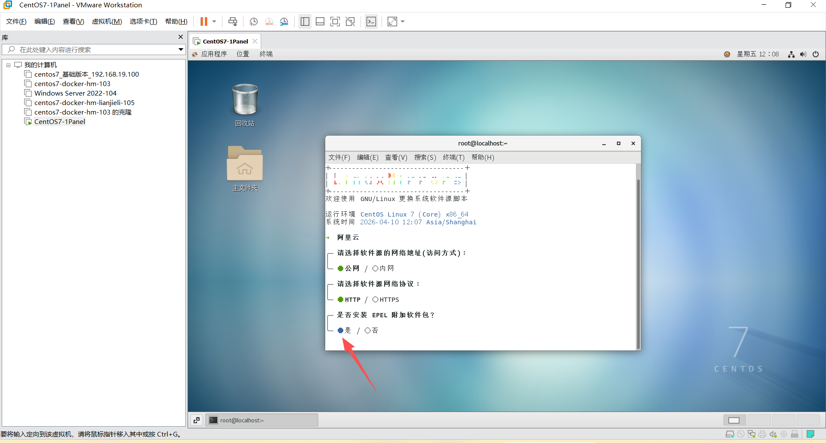Open the 查看(V) menu in VMware
This screenshot has height=443, width=826.
74,22
